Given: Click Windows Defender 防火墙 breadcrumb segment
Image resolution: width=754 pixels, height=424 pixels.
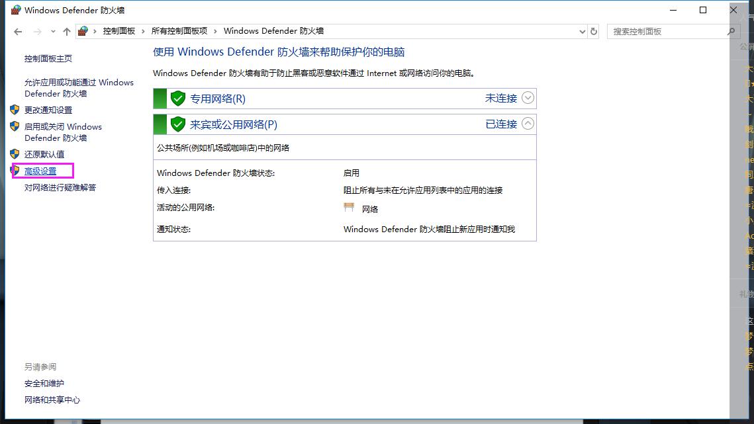Looking at the screenshot, I should 273,31.
